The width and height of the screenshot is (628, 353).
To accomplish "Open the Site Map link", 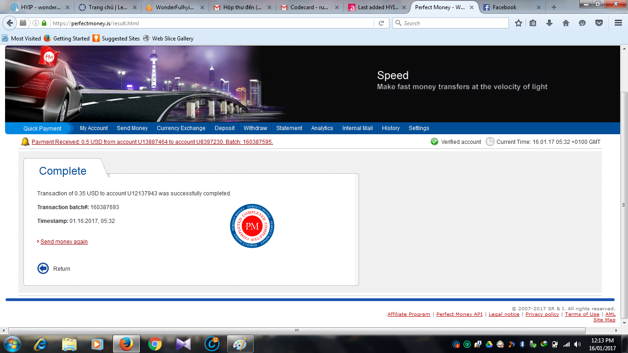I will pos(605,320).
